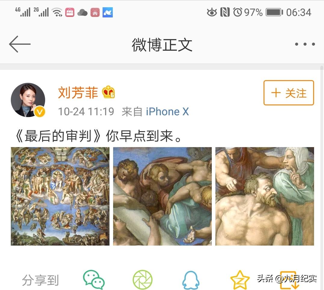324x290 pixels.
Task: Tap the 微博正文 page title
Action: (162, 45)
